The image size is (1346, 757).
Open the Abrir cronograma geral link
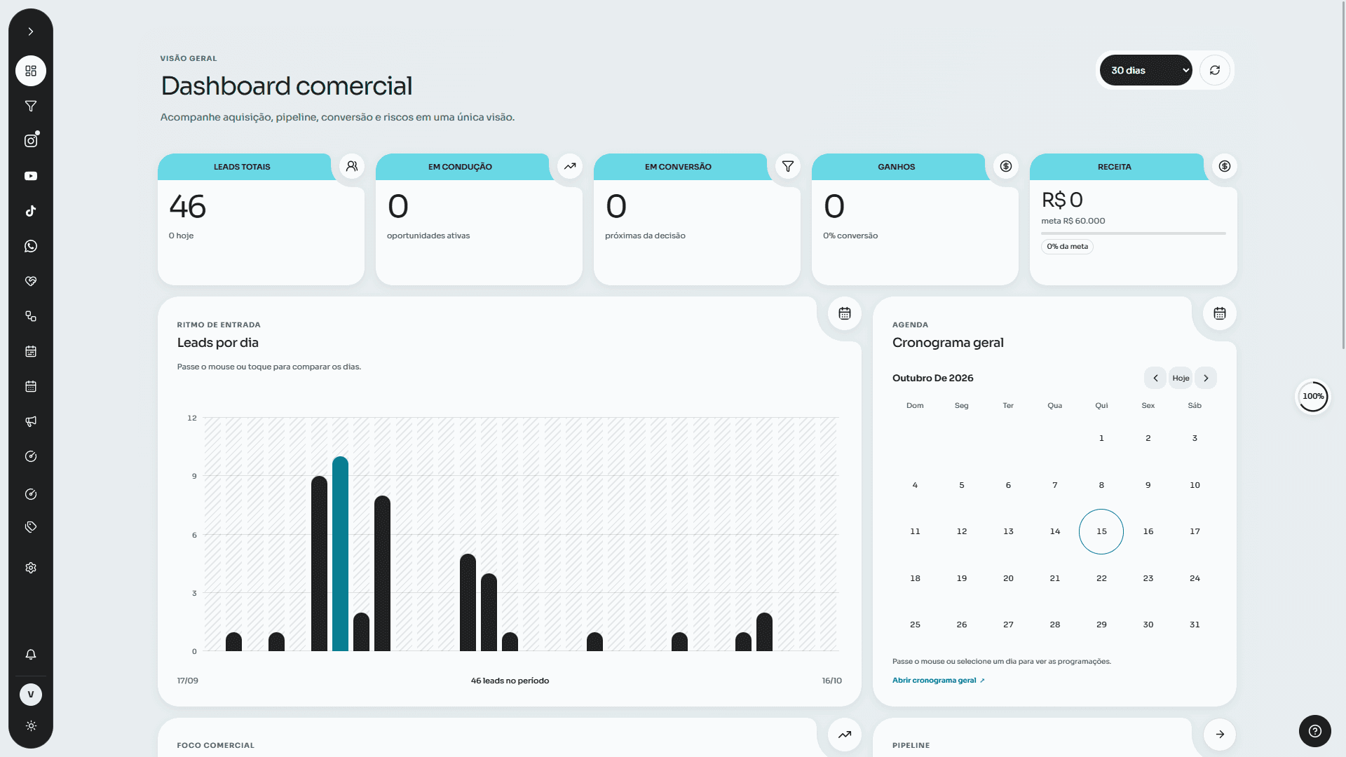pos(939,681)
